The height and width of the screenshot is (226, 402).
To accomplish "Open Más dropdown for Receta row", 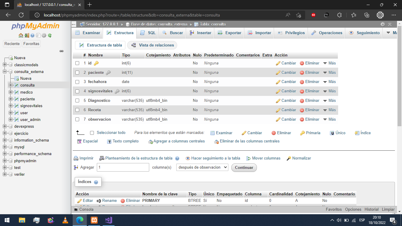I will point(329,110).
